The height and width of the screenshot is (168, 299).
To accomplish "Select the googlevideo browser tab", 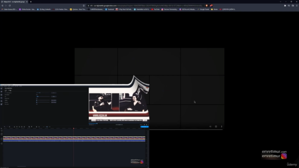I will 14,2.
